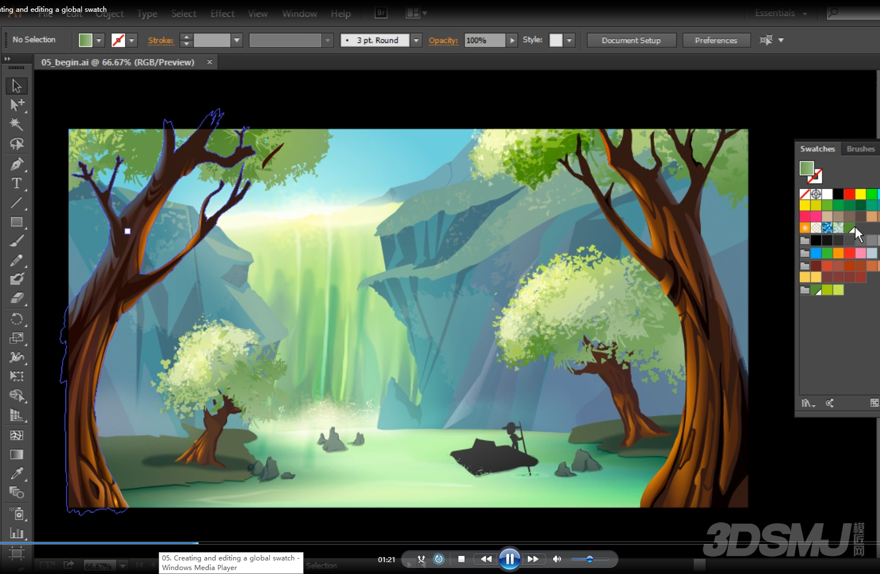
Task: Open the Arrange Documents layout picker
Action: click(417, 13)
